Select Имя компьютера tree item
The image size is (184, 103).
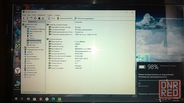tap(34, 31)
